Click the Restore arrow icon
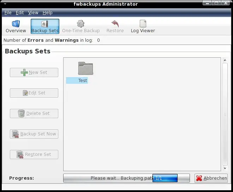Viewport: 233px width, 192px height. pyautogui.click(x=115, y=24)
